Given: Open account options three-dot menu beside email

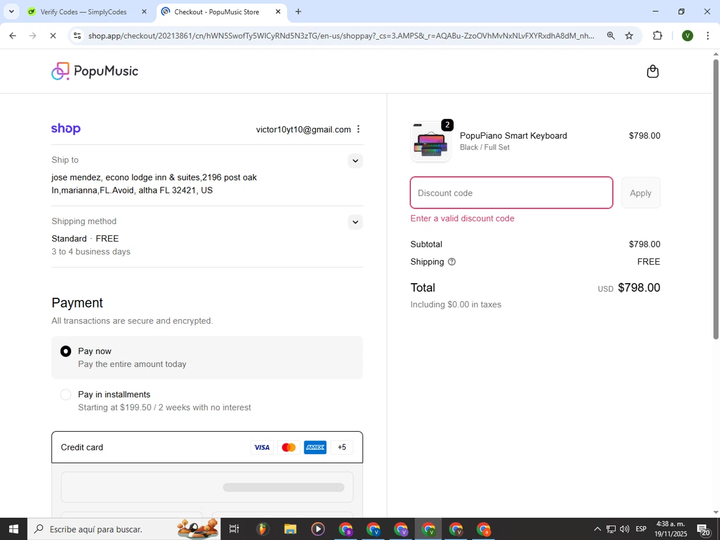Looking at the screenshot, I should [x=358, y=129].
